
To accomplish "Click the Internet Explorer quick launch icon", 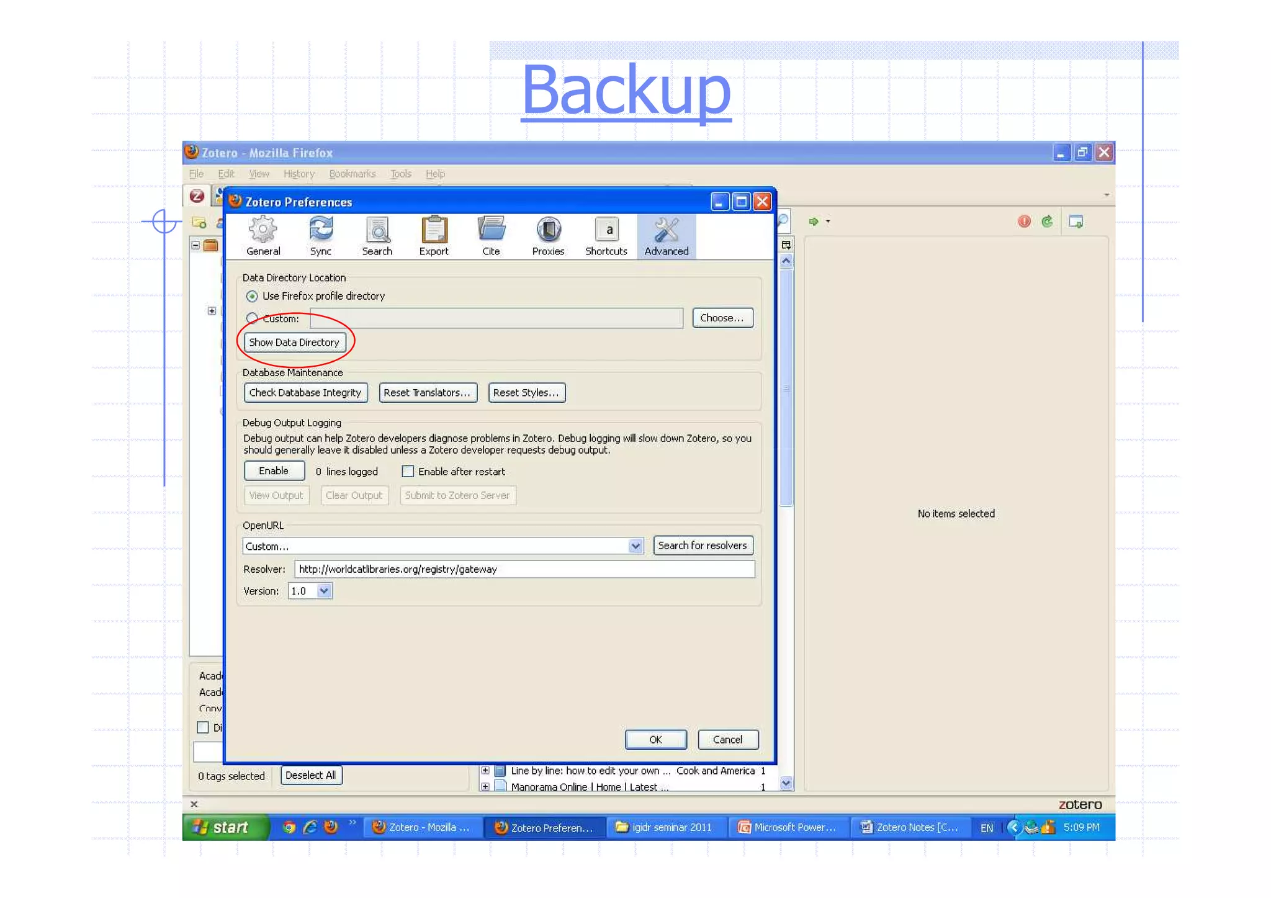I will click(x=310, y=827).
